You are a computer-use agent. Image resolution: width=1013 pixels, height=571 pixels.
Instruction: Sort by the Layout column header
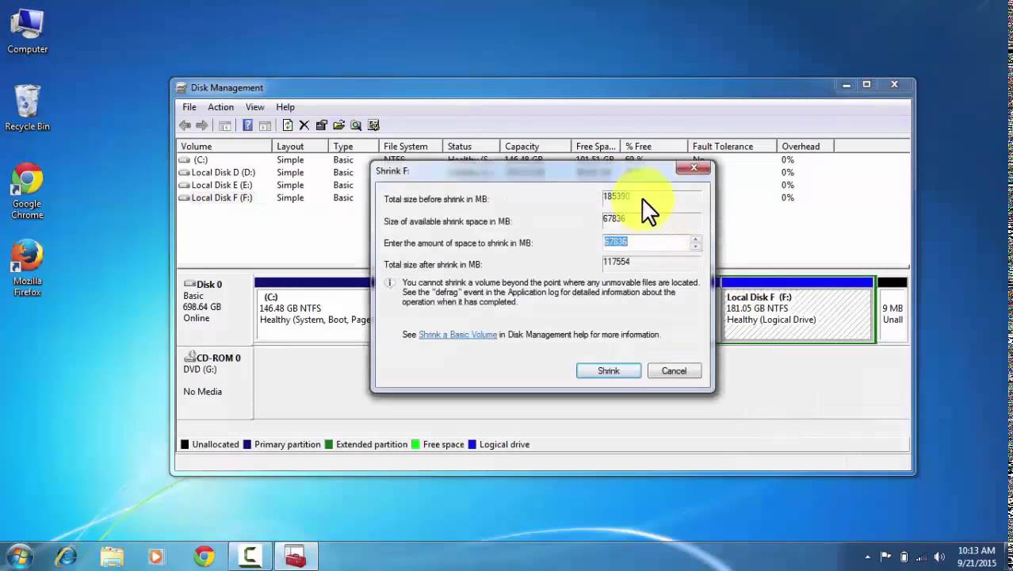pyautogui.click(x=300, y=147)
